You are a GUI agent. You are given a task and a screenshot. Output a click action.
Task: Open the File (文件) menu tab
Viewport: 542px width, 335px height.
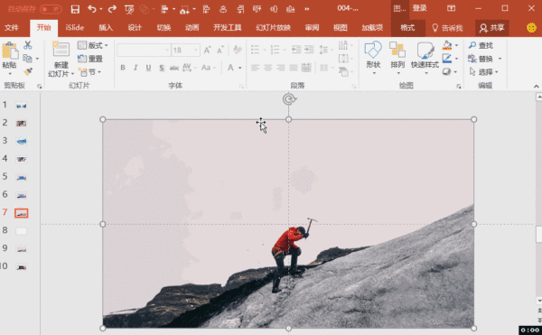(x=12, y=28)
